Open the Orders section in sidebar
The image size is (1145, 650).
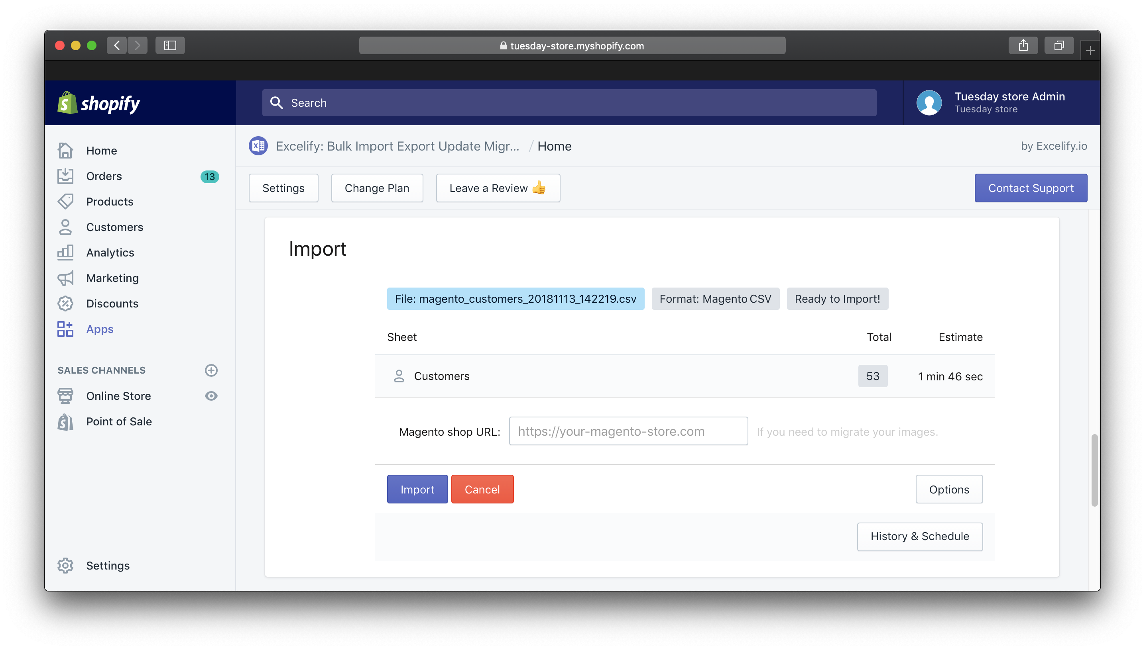[x=104, y=176]
